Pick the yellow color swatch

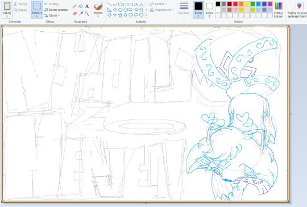pos(247,4)
